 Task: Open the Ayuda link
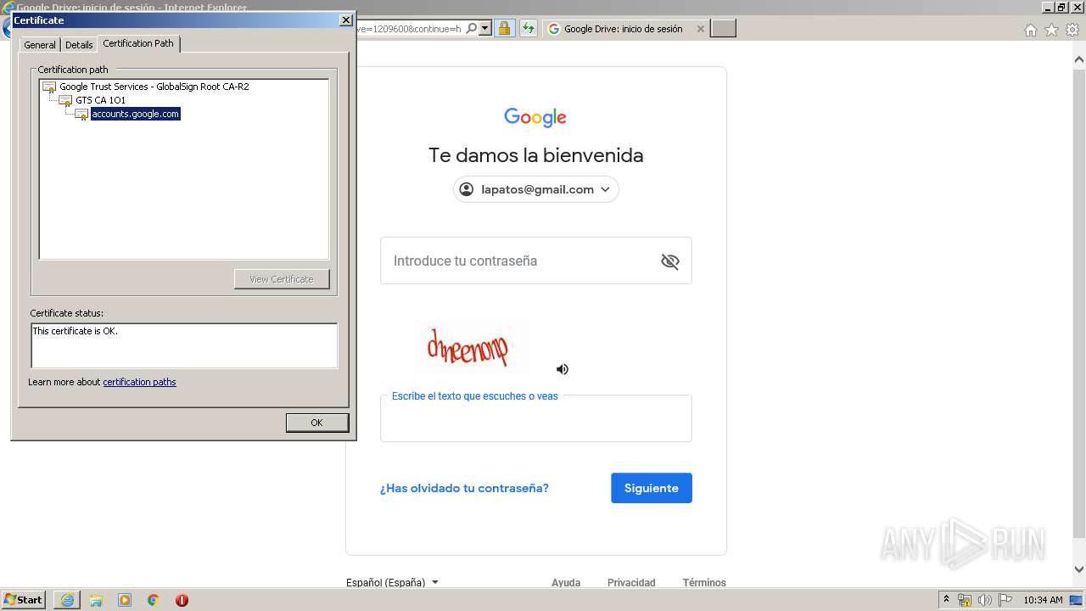(x=566, y=582)
